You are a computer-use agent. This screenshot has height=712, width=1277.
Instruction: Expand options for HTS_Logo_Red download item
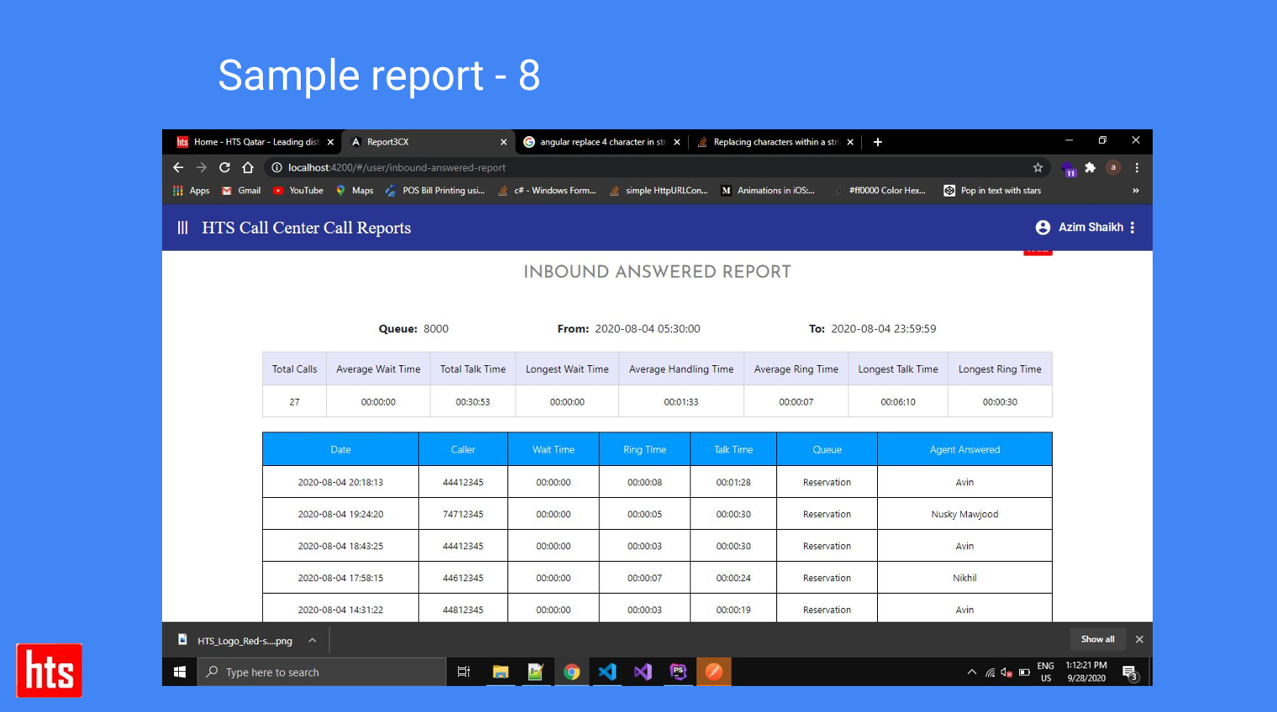click(x=313, y=641)
